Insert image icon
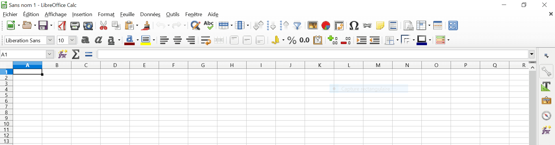The image size is (555, 145). [x=312, y=26]
